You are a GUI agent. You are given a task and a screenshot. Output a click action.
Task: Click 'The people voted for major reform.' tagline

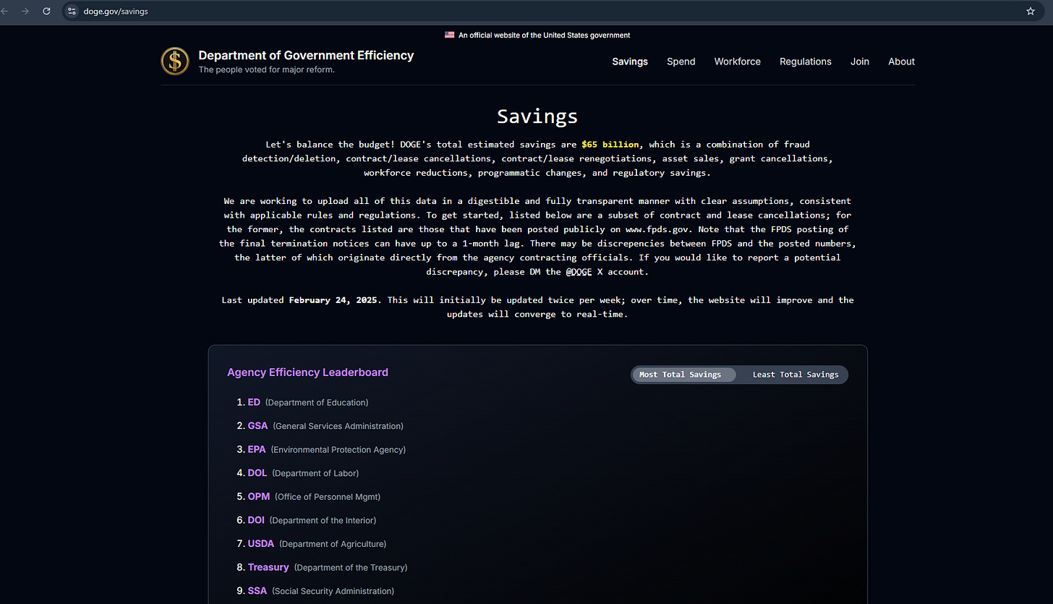pyautogui.click(x=267, y=70)
